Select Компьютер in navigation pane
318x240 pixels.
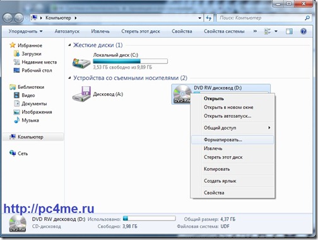pos(33,137)
